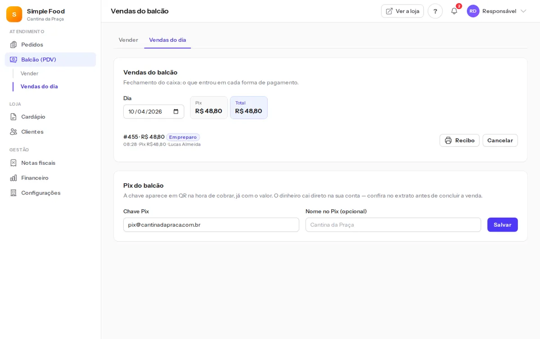Click the Ver a loja button
Image resolution: width=540 pixels, height=339 pixels.
402,11
